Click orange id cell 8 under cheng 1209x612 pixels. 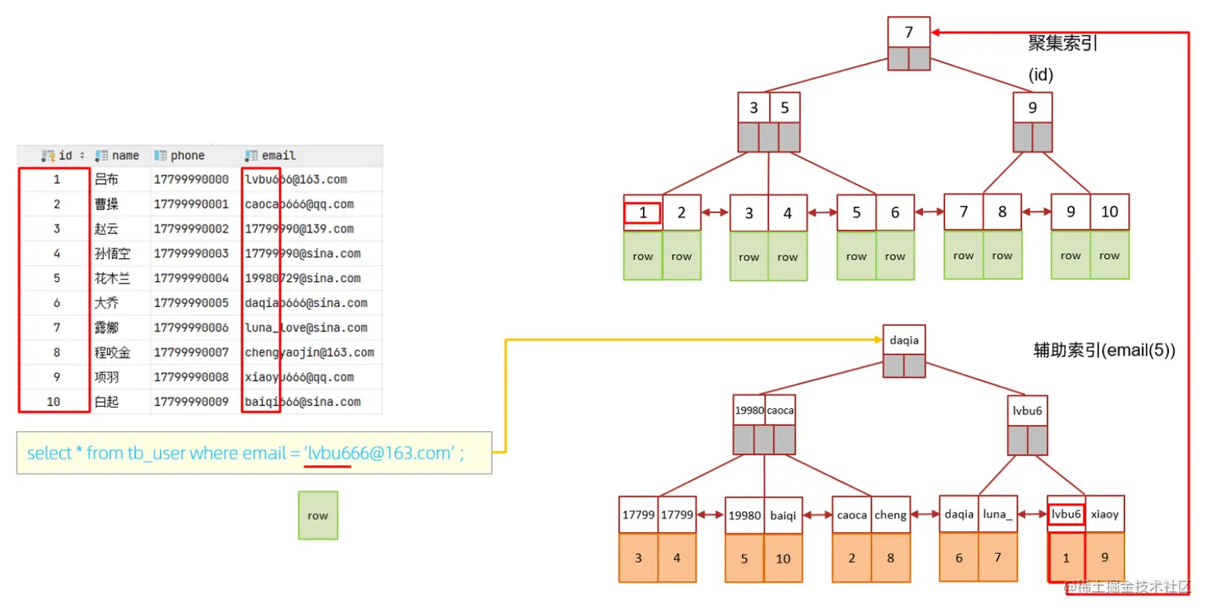click(890, 558)
